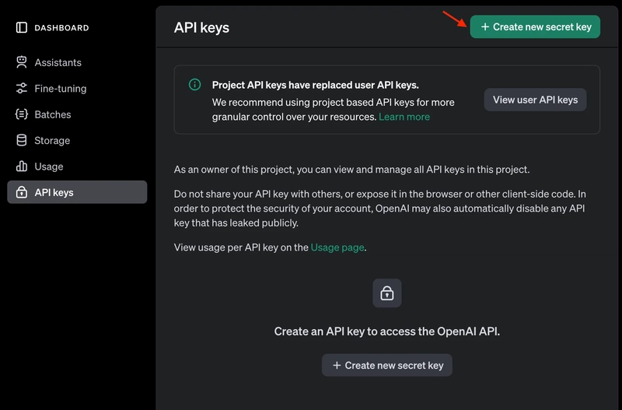Screen dimensions: 622x410
Task: Click the Batches braces icon
Action: 22,114
